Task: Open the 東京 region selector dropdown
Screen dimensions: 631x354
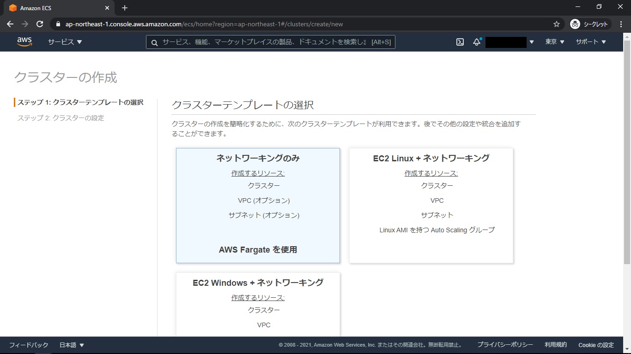Action: (x=554, y=42)
